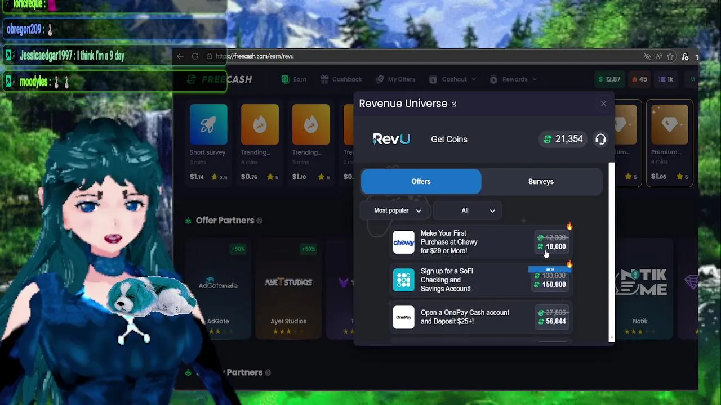
Task: Open the Cashback section
Action: tap(341, 79)
